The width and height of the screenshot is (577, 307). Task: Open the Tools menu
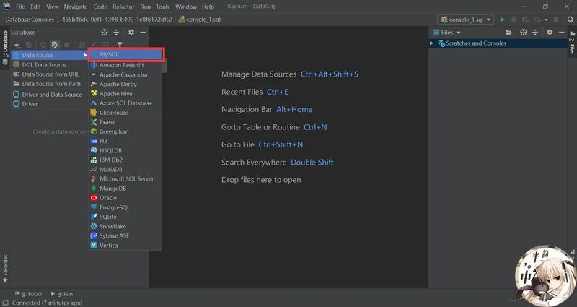click(162, 7)
